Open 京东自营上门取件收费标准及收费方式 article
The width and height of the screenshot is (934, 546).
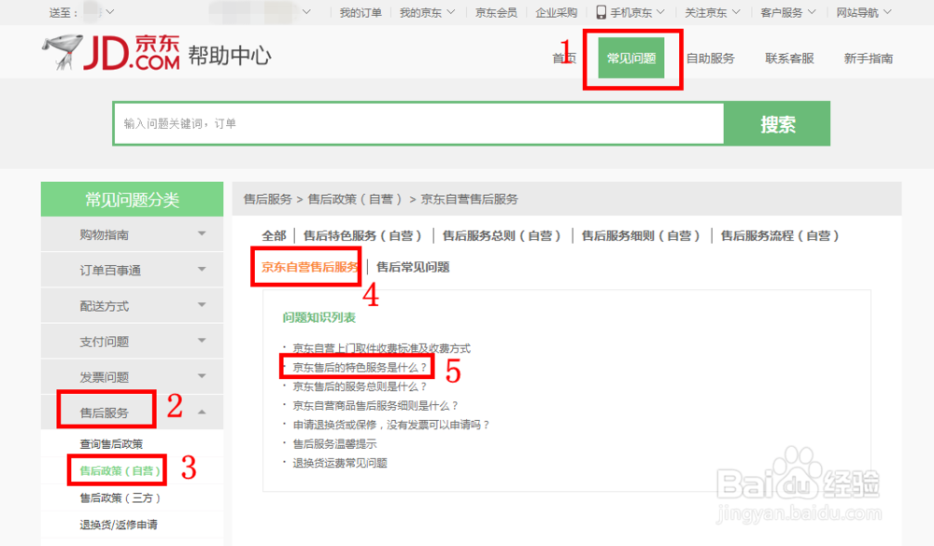pyautogui.click(x=381, y=348)
